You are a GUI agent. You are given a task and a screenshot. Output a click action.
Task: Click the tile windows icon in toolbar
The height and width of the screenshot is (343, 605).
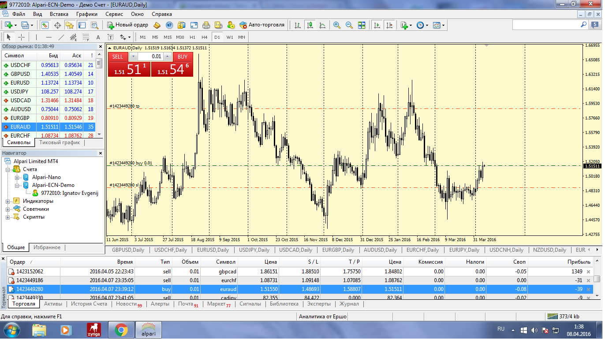pos(362,25)
